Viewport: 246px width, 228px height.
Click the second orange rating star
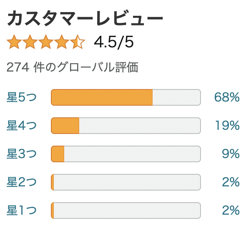30,42
